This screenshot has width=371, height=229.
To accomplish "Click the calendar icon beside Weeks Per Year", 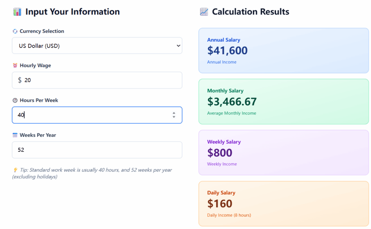I will pos(14,135).
